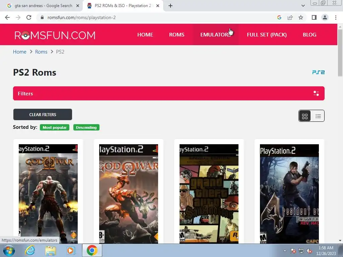Open the Grand Theft Auto San Andreas cover

(x=209, y=194)
